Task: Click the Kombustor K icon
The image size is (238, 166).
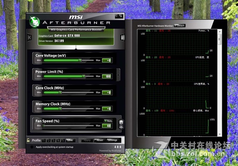Action: (29, 37)
